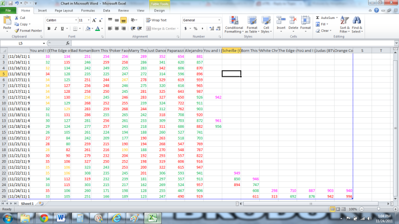Open the font name Calibri dropdown
Screen dimensions: 399x224
[x=74, y=20]
